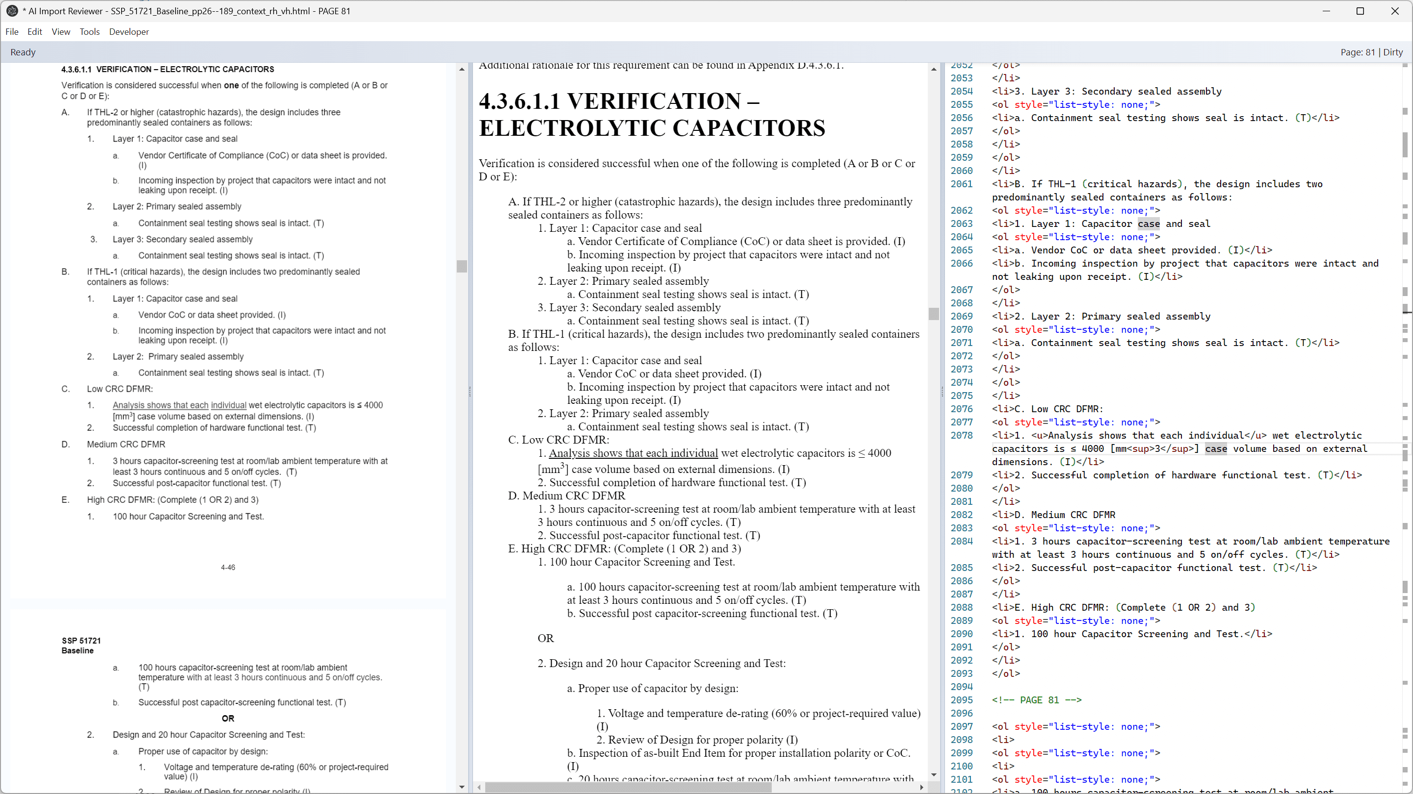Click code line number 2095
Screen dimensions: 1413x794
[962, 700]
